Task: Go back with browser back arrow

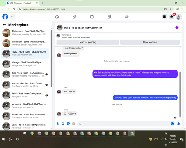Action: (x=3, y=9)
